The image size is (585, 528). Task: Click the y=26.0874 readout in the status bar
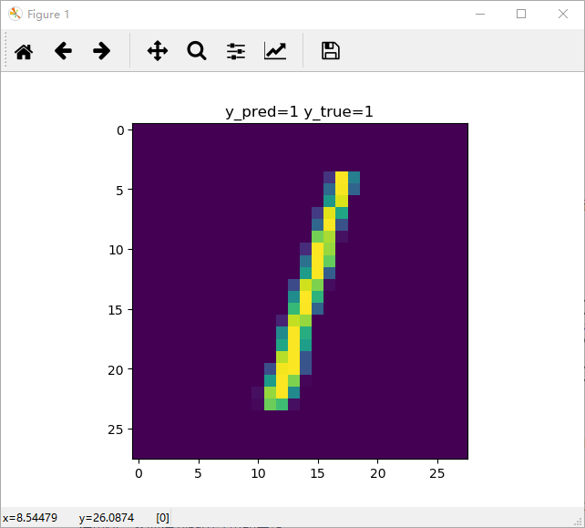[x=106, y=518]
